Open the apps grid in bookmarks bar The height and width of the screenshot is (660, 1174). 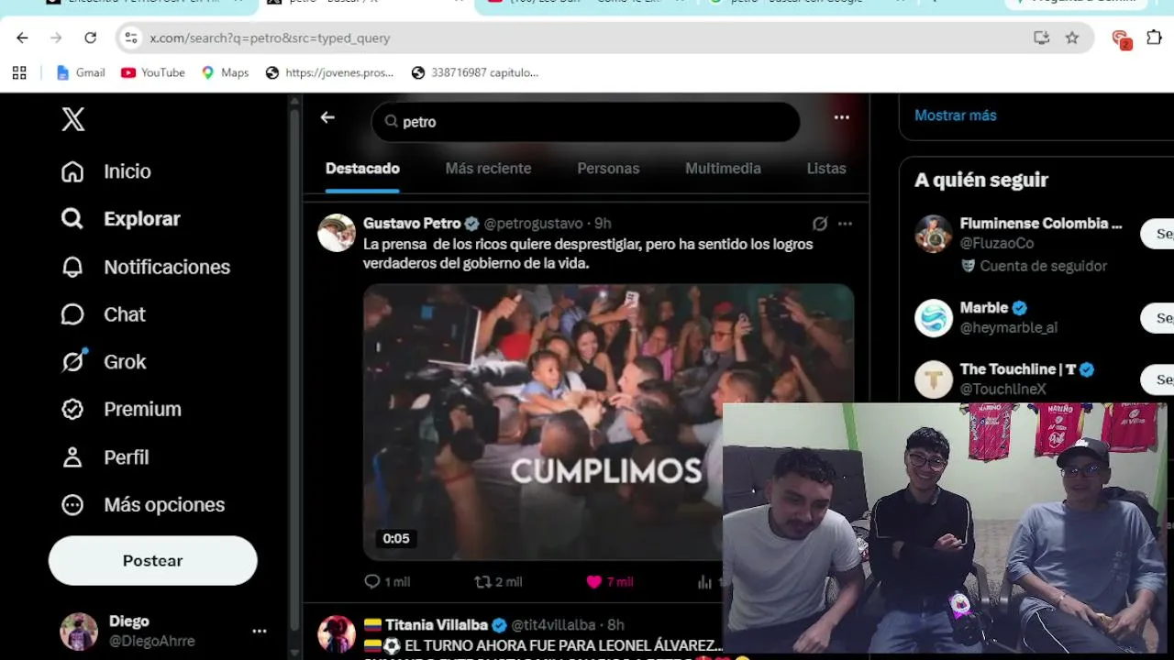pos(19,72)
